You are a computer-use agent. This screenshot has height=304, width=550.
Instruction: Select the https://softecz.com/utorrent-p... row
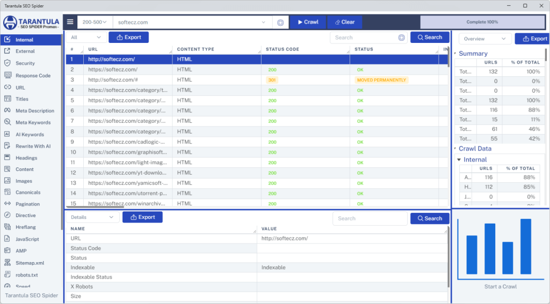[x=257, y=194]
